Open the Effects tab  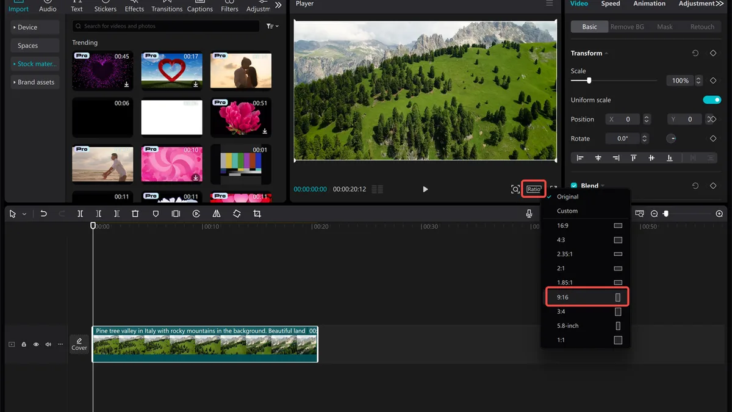tap(134, 6)
